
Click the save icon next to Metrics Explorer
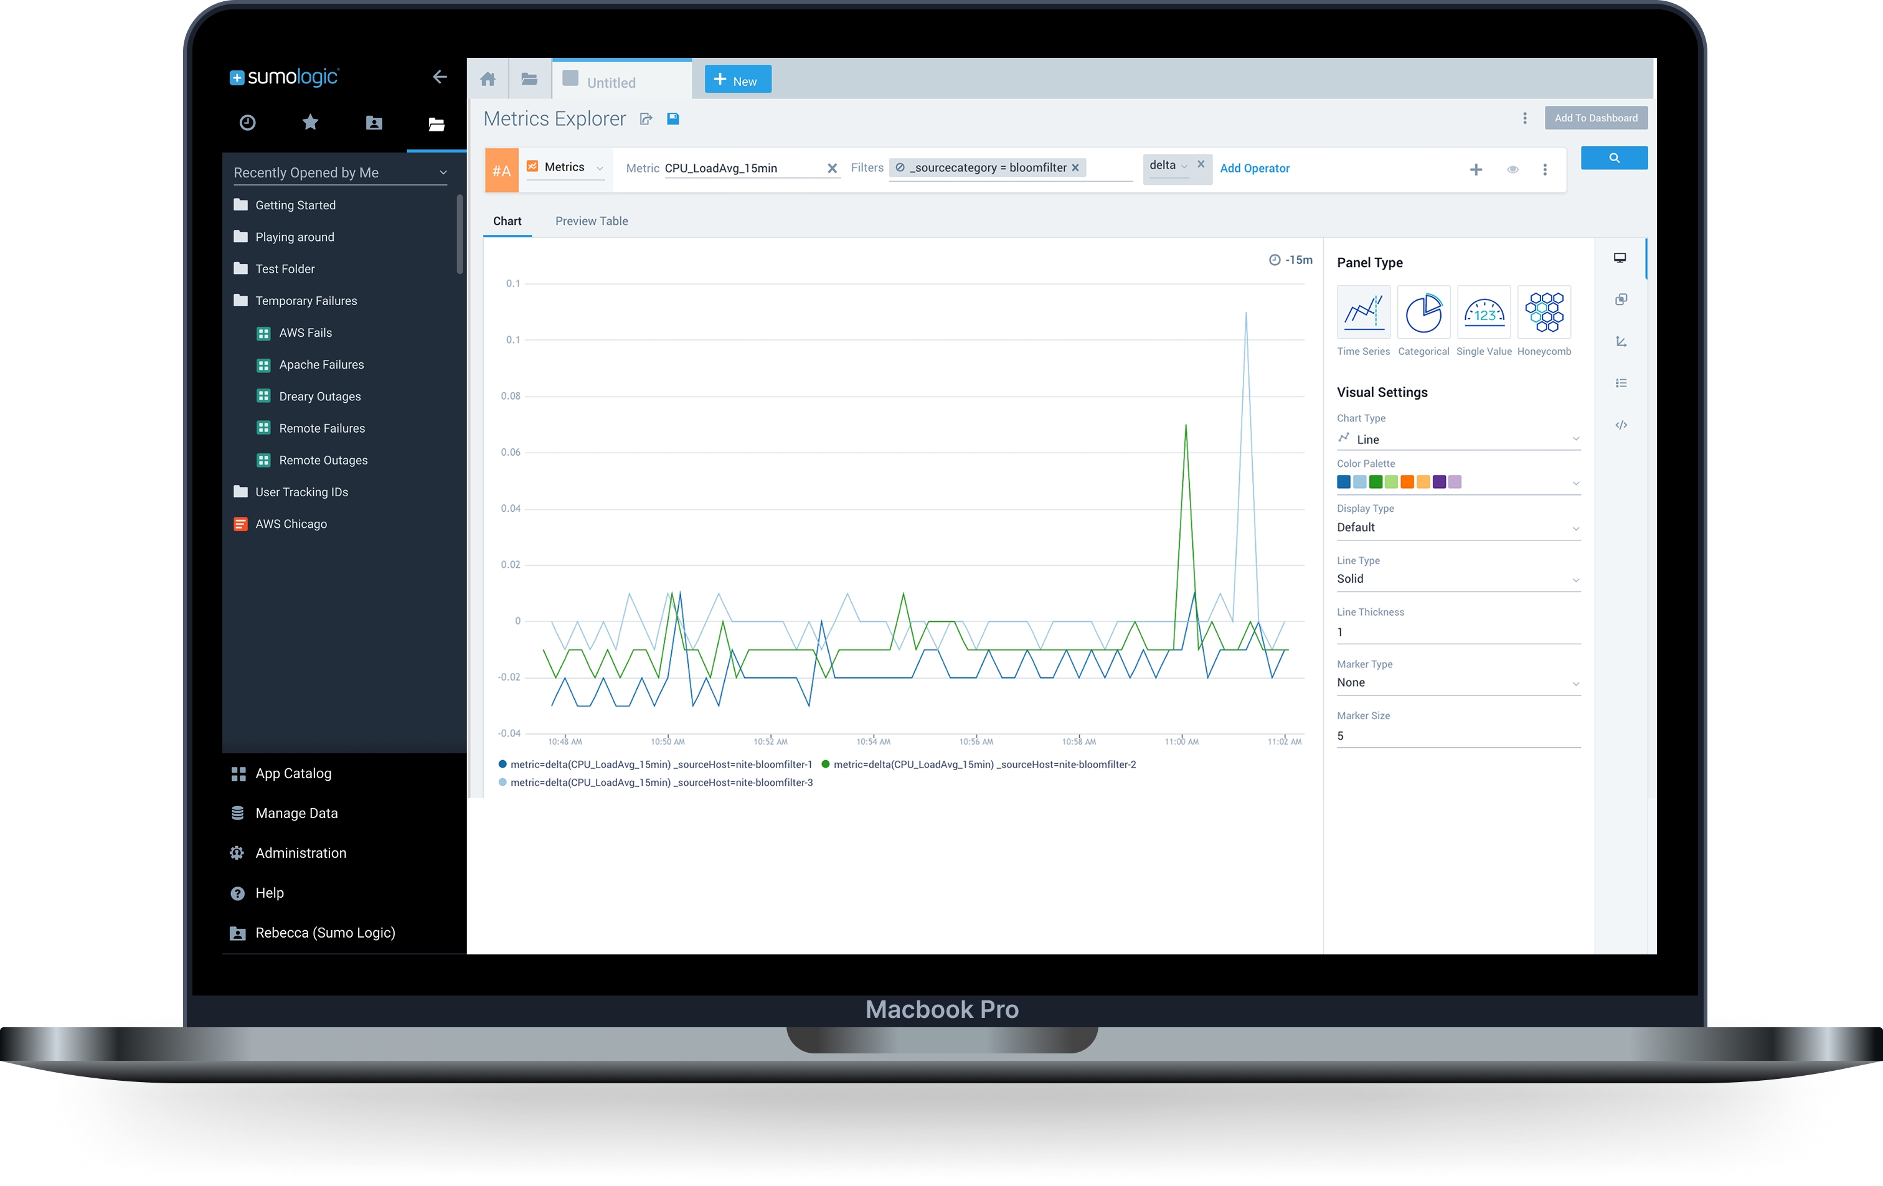[672, 119]
